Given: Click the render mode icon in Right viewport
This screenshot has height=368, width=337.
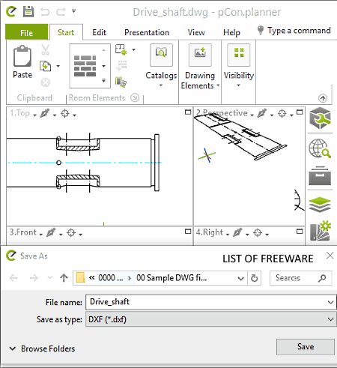Looking at the screenshot, I should tap(237, 232).
